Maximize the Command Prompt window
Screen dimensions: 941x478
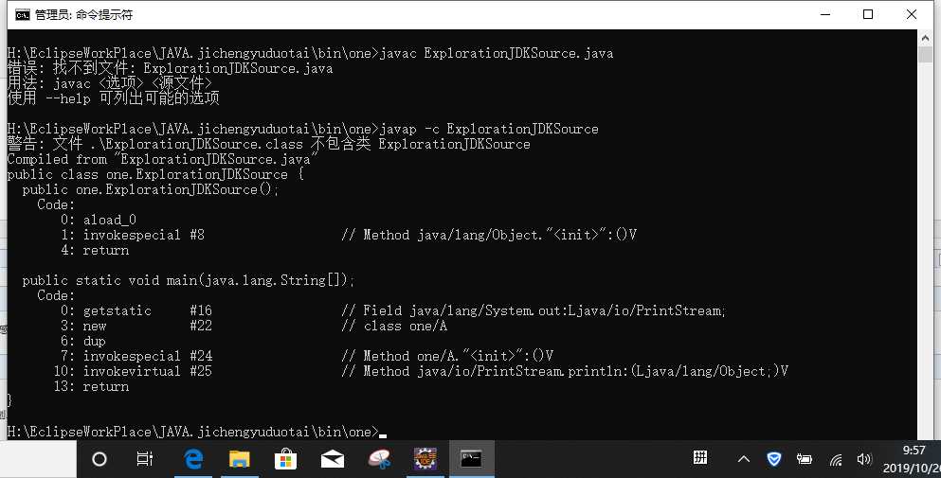point(868,14)
